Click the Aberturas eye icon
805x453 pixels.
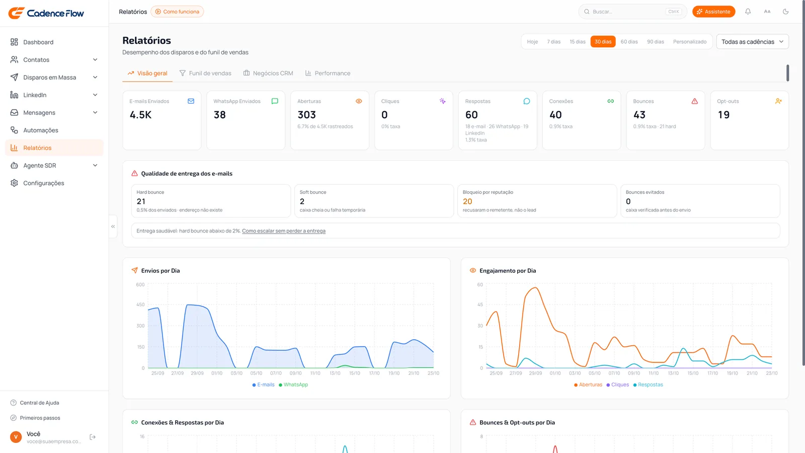pyautogui.click(x=359, y=101)
